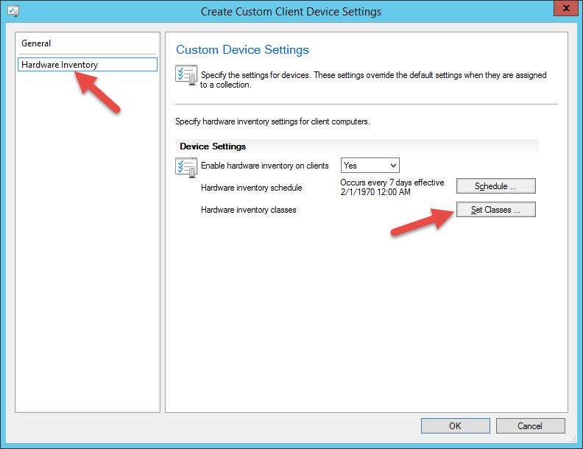Click the dropdown arrow next to Yes

point(393,166)
